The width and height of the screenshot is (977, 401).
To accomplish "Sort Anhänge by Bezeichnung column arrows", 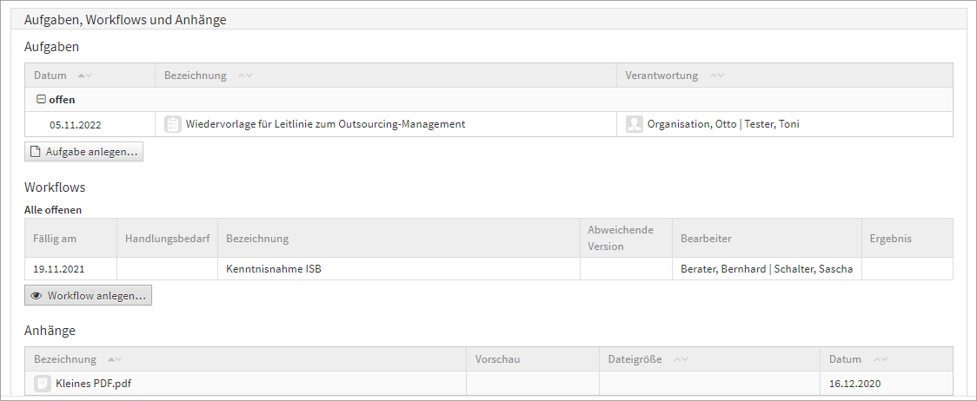I will (115, 359).
